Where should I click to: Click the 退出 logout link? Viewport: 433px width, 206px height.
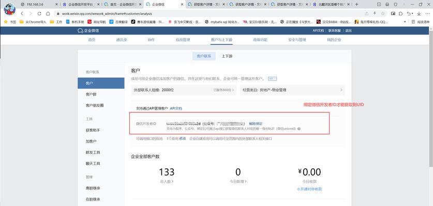point(349,30)
